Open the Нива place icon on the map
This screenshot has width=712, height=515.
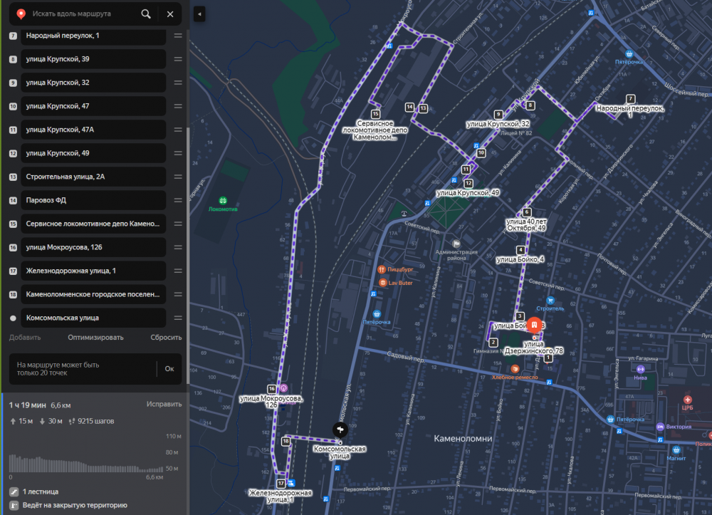tap(640, 369)
